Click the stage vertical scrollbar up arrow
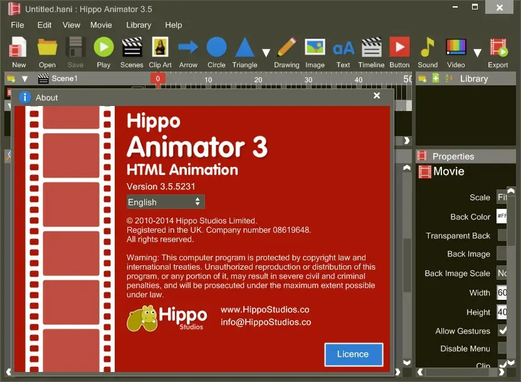 pyautogui.click(x=407, y=168)
